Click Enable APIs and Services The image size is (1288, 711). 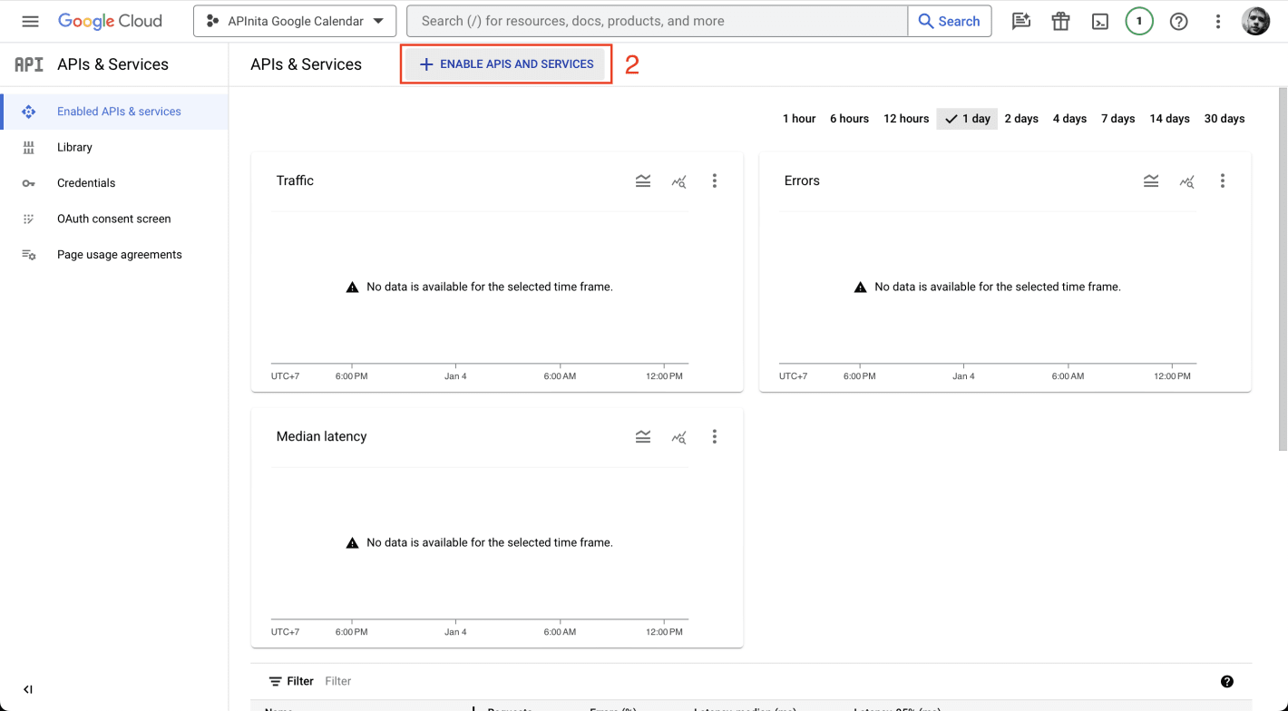pyautogui.click(x=505, y=63)
